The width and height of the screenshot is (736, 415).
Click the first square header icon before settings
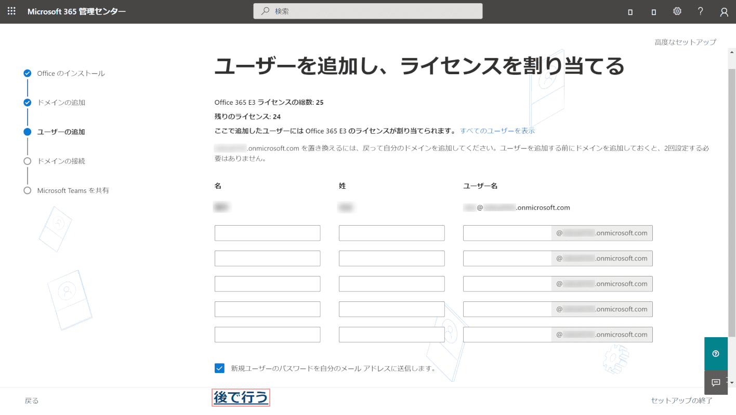[630, 12]
